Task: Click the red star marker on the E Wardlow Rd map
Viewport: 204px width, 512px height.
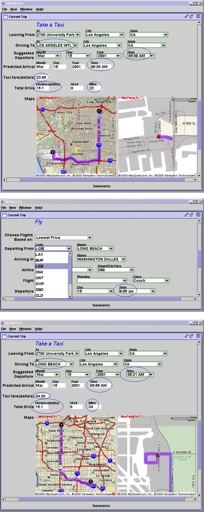Action: (x=158, y=455)
